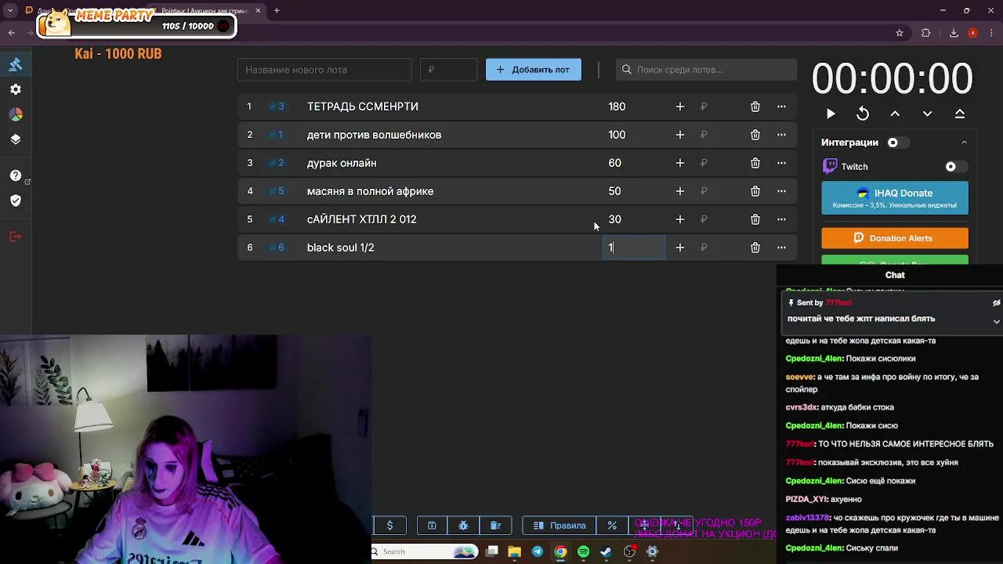1003x564 pixels.
Task: Expand the pinned chat message chevron
Action: (996, 321)
